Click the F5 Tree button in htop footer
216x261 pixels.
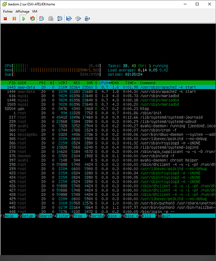coord(78,216)
